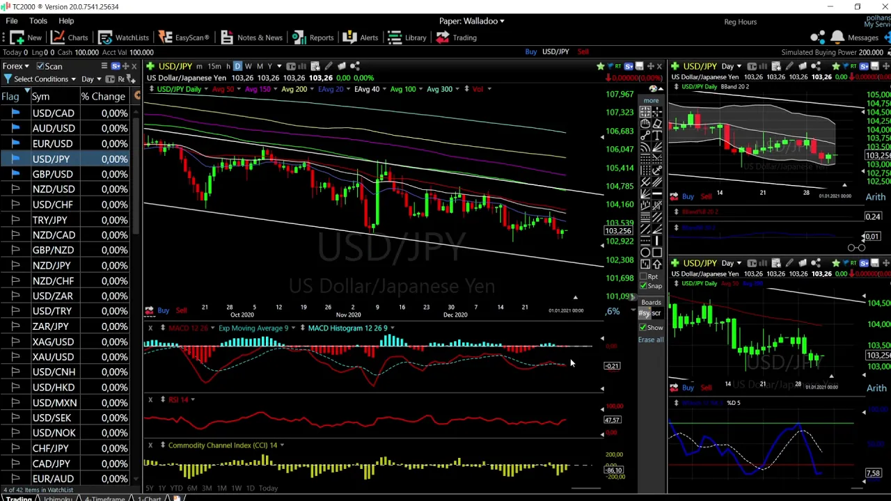Select the #sy drawing board

645,314
